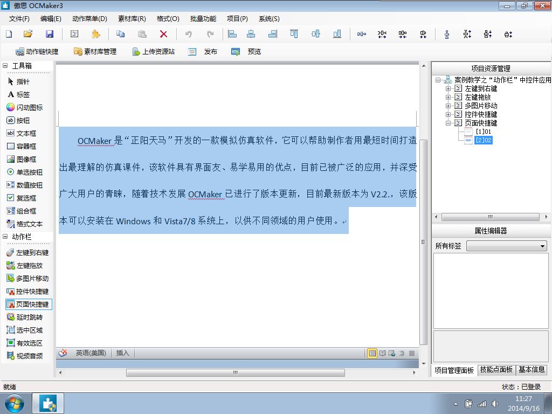Collapse the project root tree node
The height and width of the screenshot is (414, 552).
point(438,80)
